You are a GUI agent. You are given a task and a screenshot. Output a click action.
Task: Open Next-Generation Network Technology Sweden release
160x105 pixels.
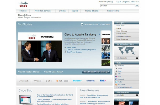pos(95,103)
